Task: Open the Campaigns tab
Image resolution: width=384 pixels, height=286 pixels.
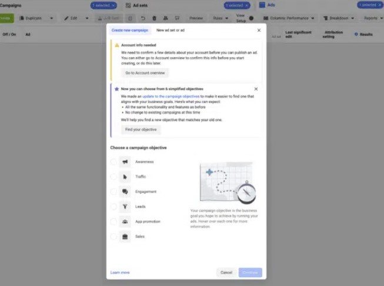Action: click(11, 5)
